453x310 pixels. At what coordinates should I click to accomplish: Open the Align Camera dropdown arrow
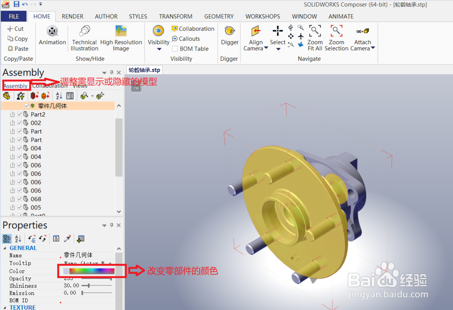(x=266, y=48)
